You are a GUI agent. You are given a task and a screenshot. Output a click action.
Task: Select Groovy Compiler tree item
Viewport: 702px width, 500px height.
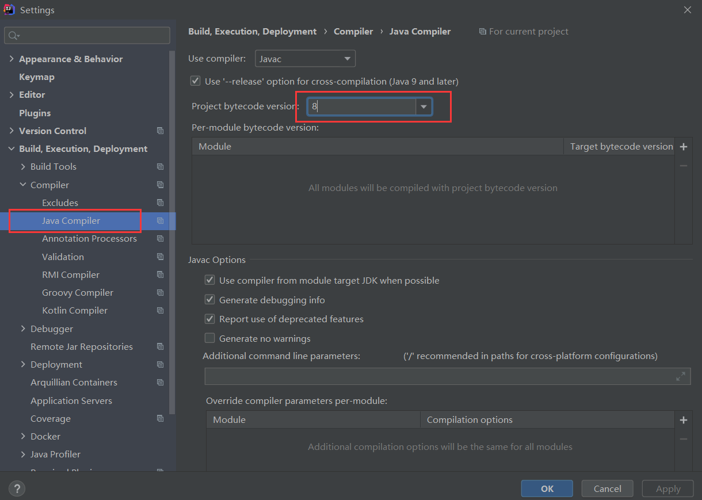click(x=78, y=292)
